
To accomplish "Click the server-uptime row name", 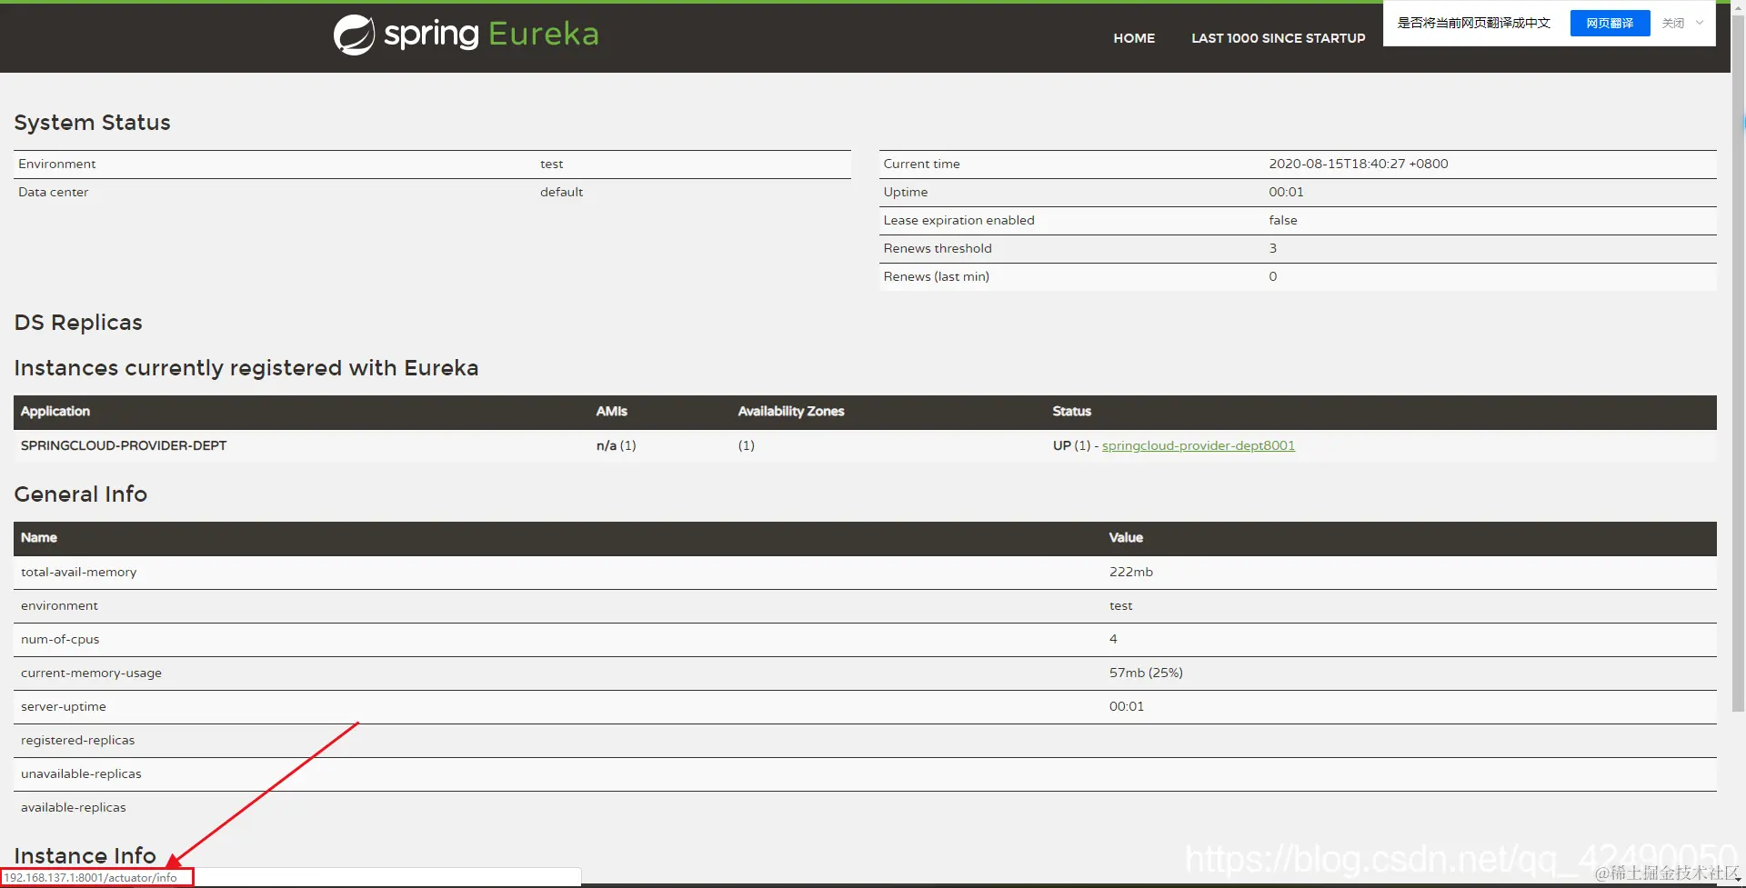I will coord(63,706).
